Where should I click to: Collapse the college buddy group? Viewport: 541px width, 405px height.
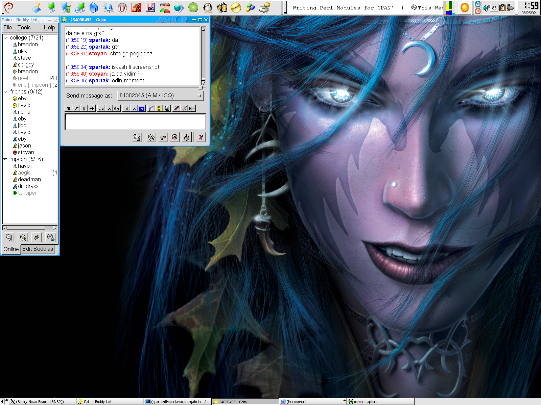[5, 38]
